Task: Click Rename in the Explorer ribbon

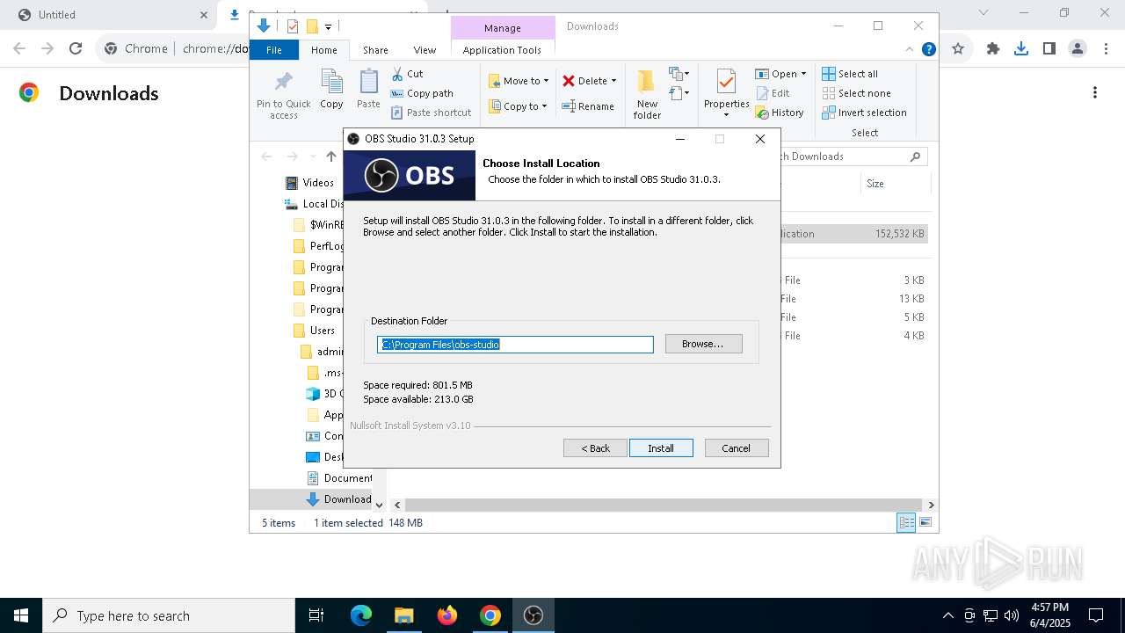Action: 588,106
